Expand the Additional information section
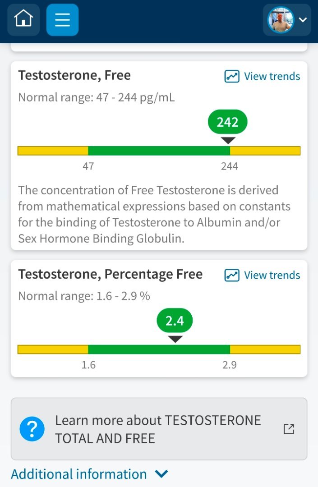The width and height of the screenshot is (318, 487). 79,474
